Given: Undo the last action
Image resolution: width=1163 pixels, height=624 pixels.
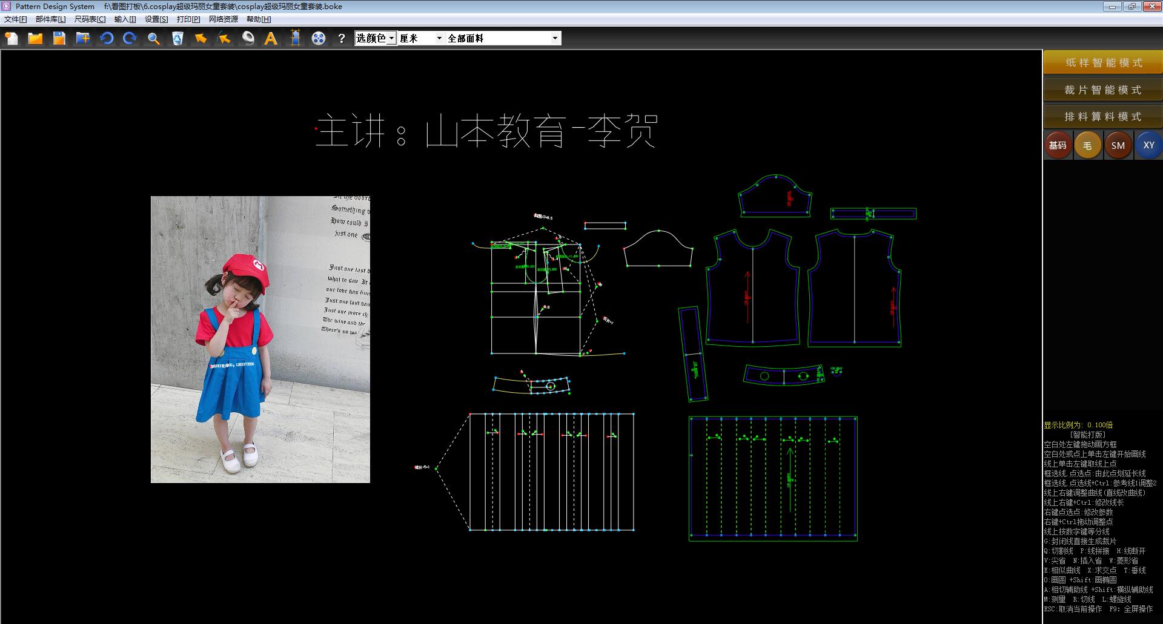Looking at the screenshot, I should point(107,39).
